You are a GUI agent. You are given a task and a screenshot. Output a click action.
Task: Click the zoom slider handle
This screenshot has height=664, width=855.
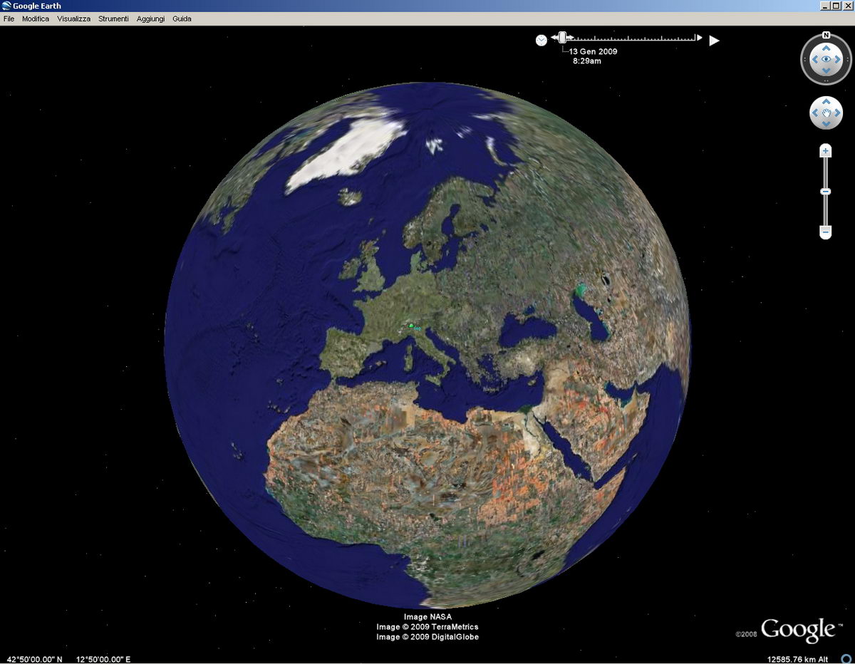(826, 192)
